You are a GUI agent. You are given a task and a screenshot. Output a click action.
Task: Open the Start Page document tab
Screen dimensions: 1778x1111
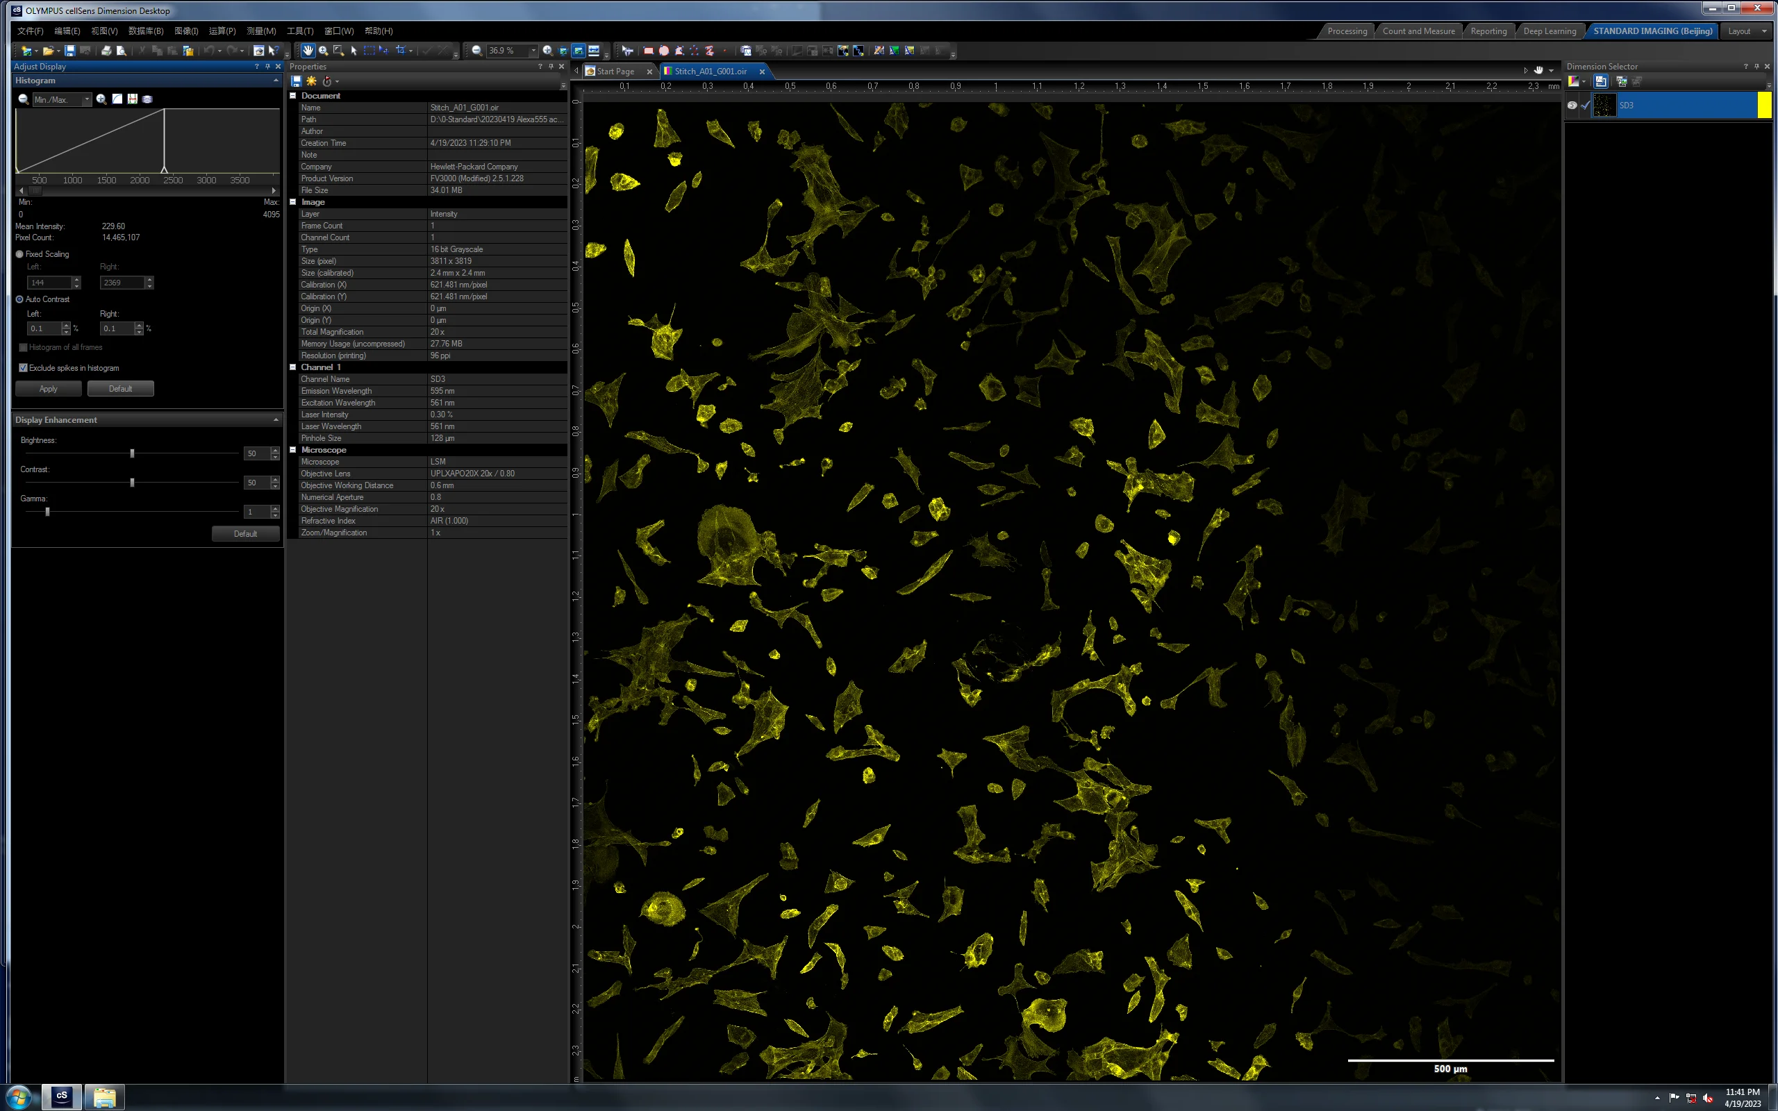pos(615,72)
